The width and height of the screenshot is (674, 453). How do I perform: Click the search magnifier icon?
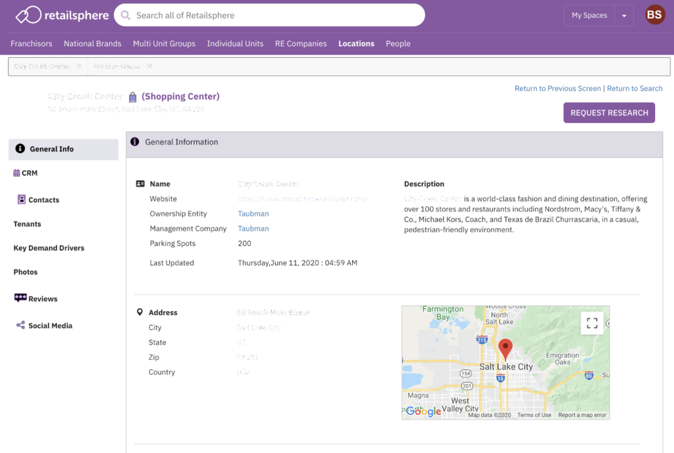point(126,16)
